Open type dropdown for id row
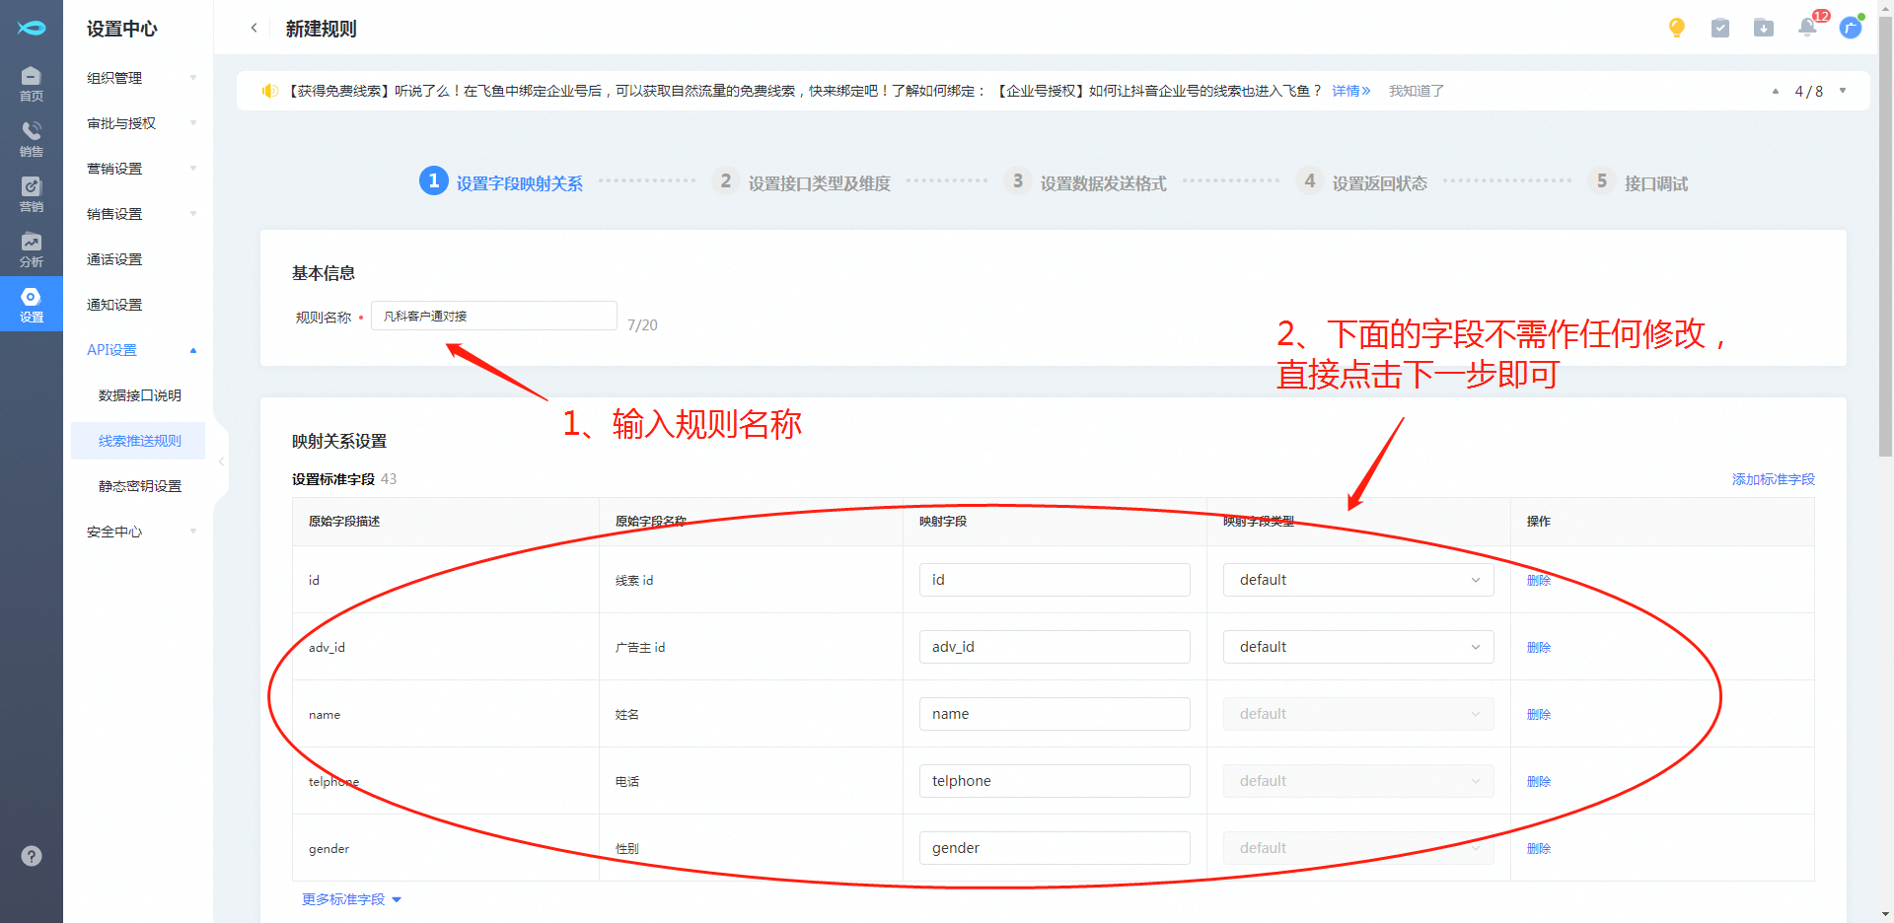This screenshot has width=1894, height=923. pos(1358,580)
